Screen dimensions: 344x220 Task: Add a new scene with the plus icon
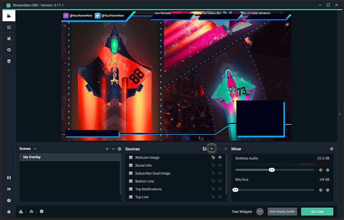[x=107, y=149]
